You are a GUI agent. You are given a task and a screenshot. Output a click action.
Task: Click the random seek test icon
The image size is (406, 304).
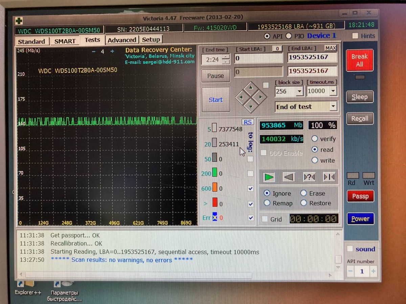pyautogui.click(x=309, y=177)
